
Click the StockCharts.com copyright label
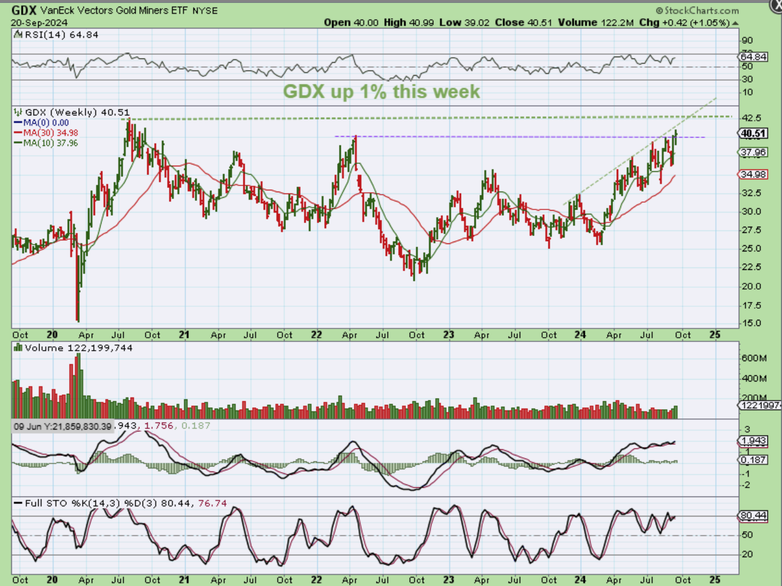pos(697,10)
